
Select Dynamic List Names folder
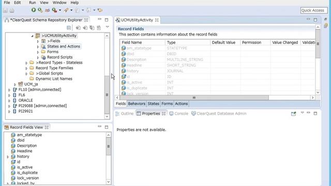[54, 79]
